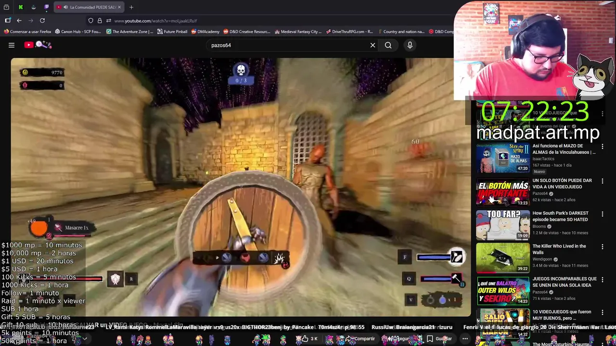616x346 pixels.
Task: Open a new browser tab
Action: (131, 7)
